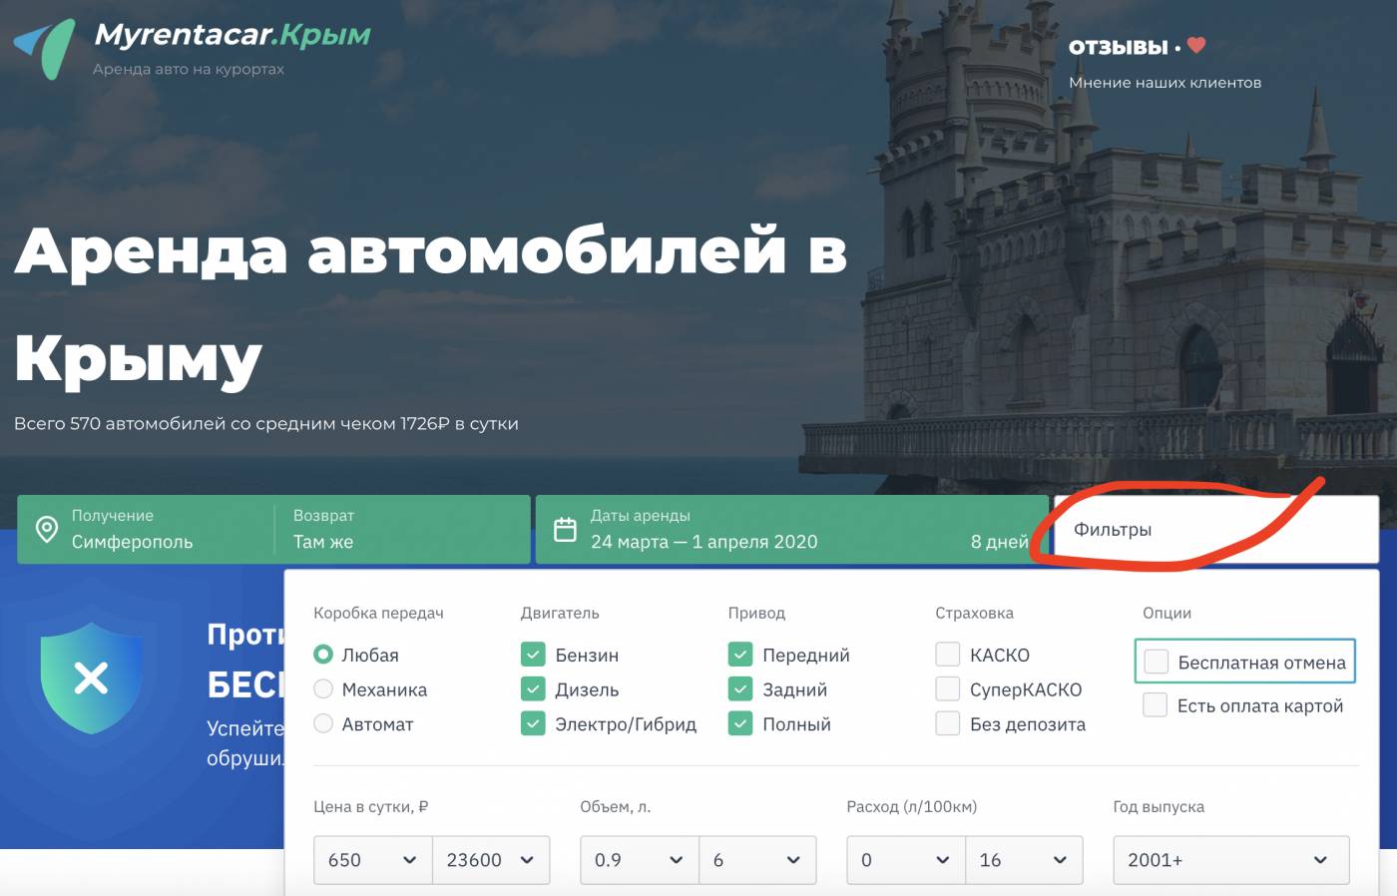Enable the КАСКО insurance checkbox
This screenshot has width=1397, height=896.
click(x=947, y=654)
